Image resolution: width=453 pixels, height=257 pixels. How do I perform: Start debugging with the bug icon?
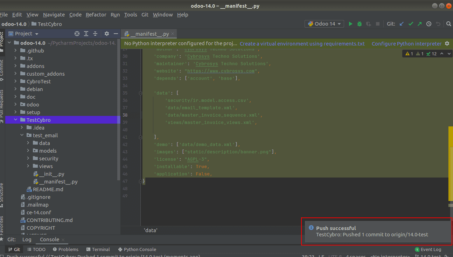click(x=360, y=24)
